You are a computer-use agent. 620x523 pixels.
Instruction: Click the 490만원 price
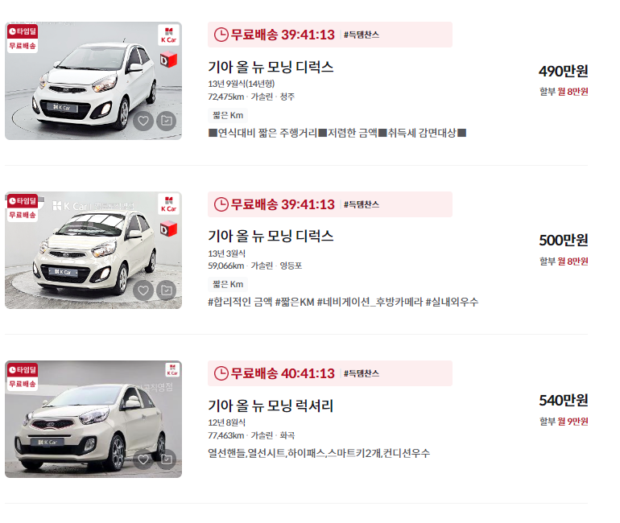pyautogui.click(x=564, y=71)
